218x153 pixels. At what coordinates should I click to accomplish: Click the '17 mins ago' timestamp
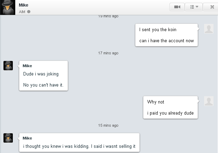coord(108,53)
